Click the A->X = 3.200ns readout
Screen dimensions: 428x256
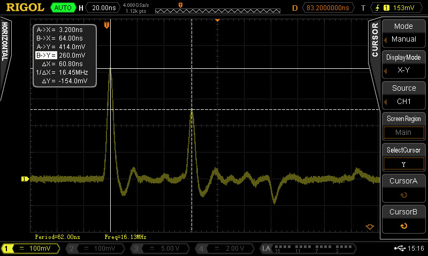click(x=59, y=30)
